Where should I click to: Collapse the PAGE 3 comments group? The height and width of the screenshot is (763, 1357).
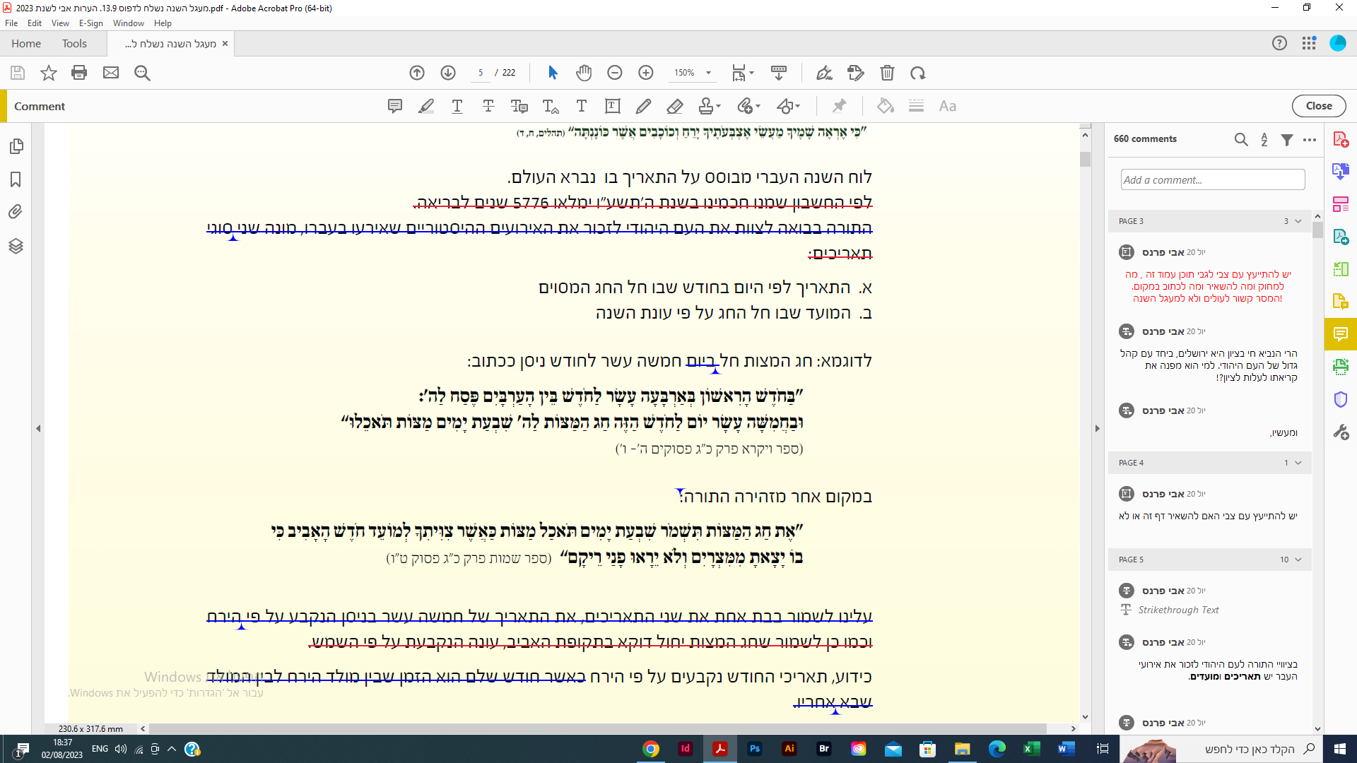click(1298, 221)
